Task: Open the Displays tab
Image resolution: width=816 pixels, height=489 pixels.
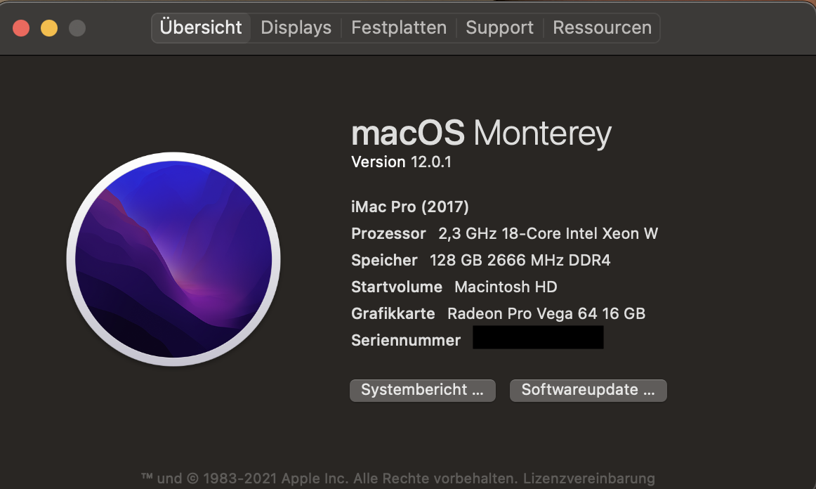Action: point(296,28)
